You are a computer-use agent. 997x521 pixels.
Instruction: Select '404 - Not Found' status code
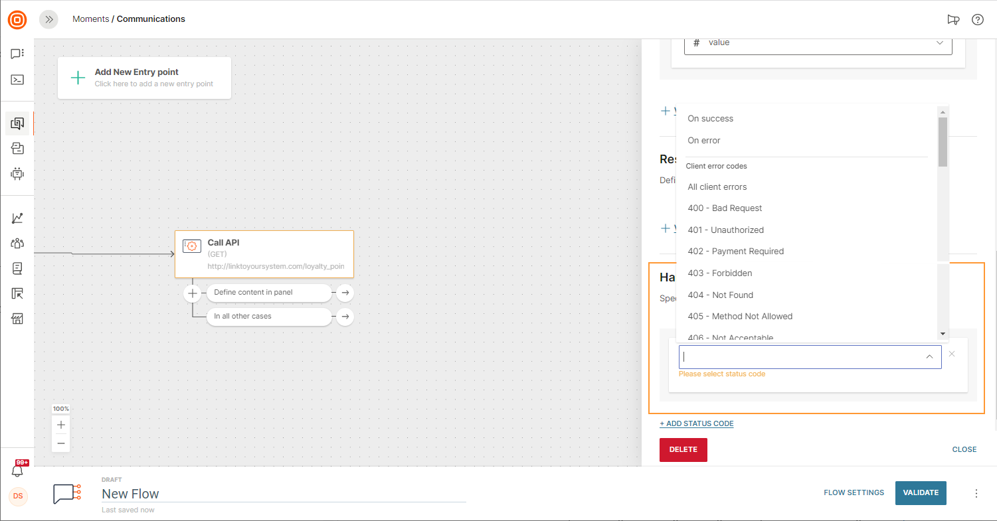[x=720, y=295]
